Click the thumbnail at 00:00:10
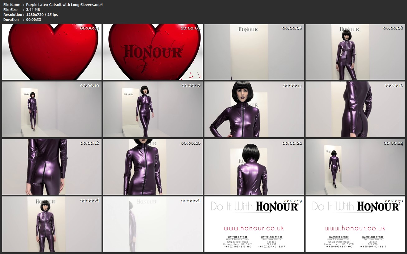 point(52,109)
